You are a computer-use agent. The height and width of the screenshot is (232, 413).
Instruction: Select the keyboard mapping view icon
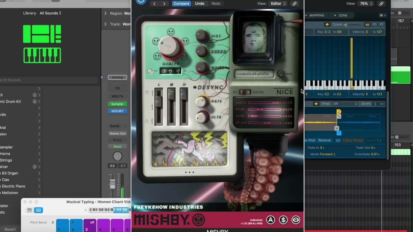coord(367,24)
